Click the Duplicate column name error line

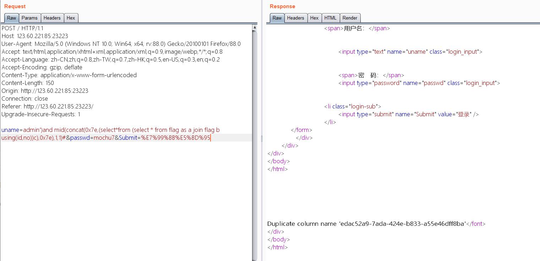[x=376, y=224]
